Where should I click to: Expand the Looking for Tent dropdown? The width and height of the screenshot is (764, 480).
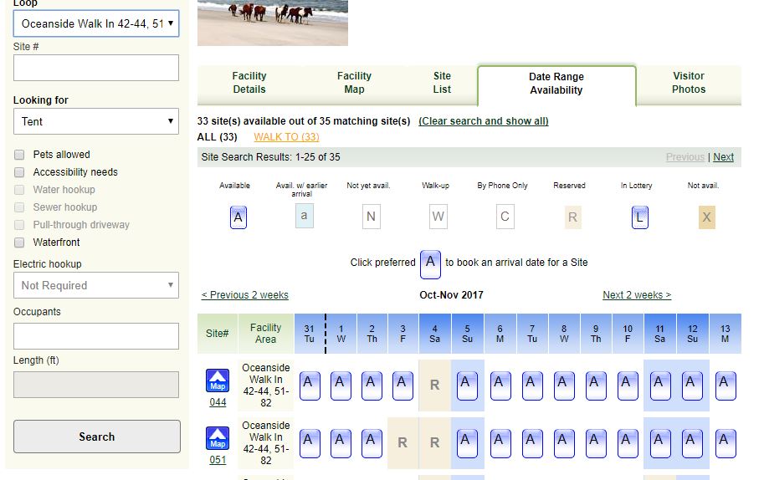pos(96,121)
